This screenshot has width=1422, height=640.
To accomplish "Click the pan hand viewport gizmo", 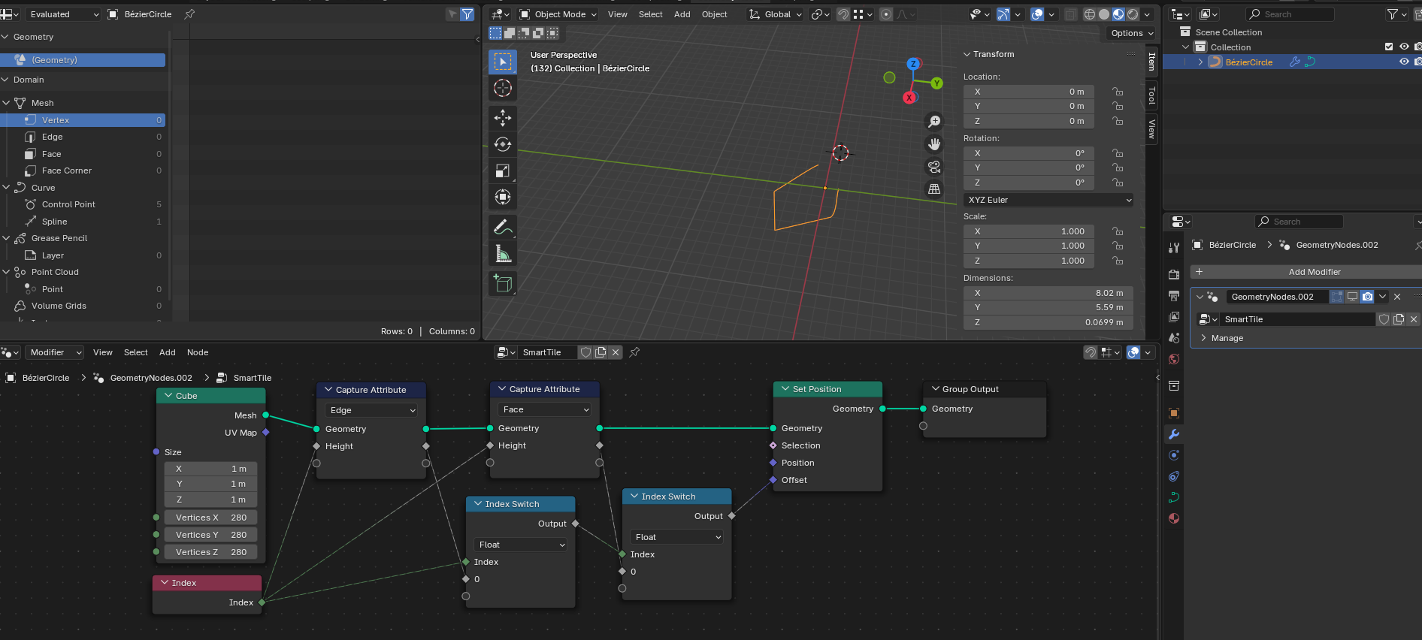I will [x=934, y=144].
